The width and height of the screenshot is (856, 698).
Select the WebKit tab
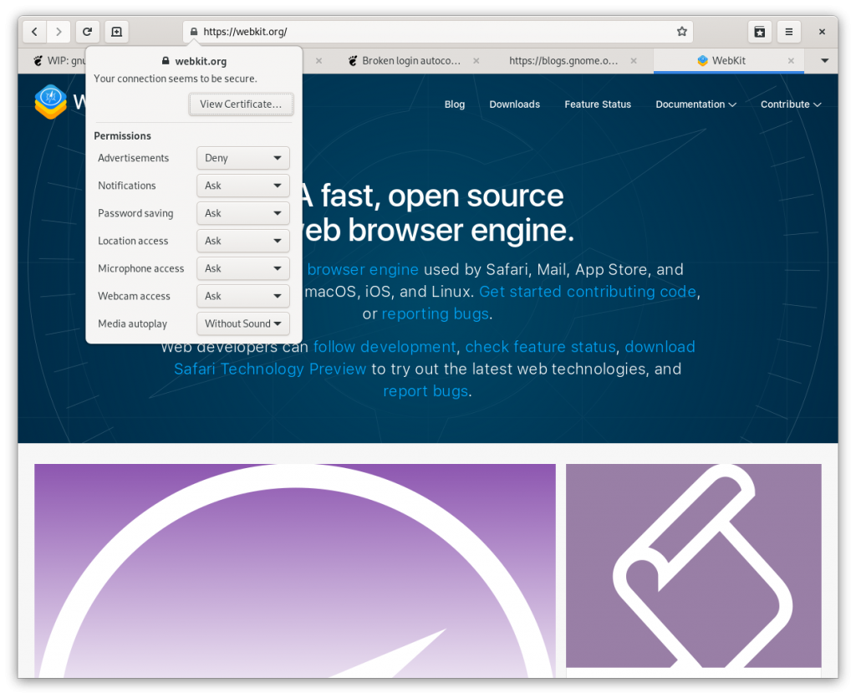coord(728,60)
